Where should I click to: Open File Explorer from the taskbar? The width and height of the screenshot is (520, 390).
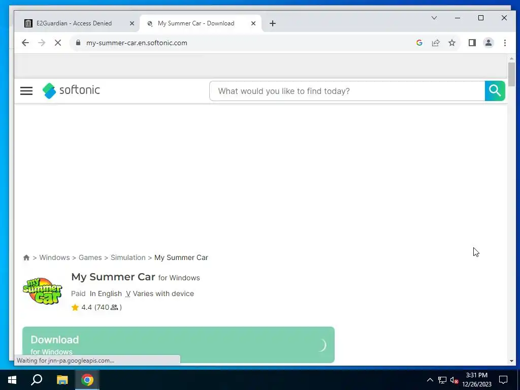tap(62, 380)
